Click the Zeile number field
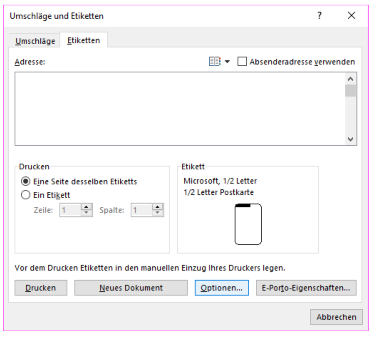The height and width of the screenshot is (338, 374). (x=70, y=210)
